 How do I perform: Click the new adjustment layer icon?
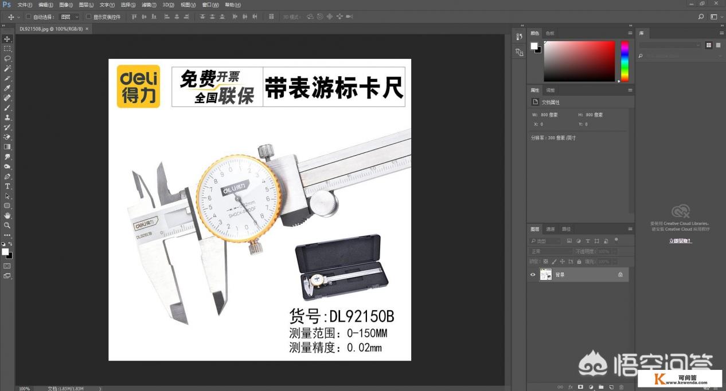pos(591,388)
